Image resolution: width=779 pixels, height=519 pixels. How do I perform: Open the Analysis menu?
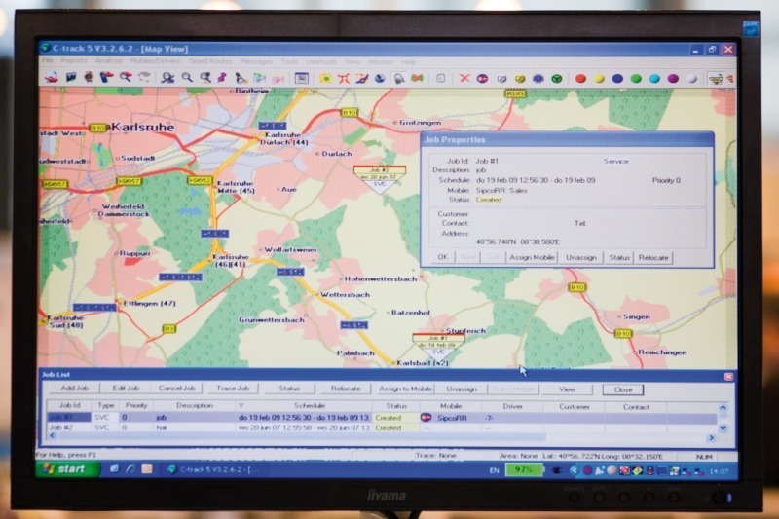coord(108,61)
